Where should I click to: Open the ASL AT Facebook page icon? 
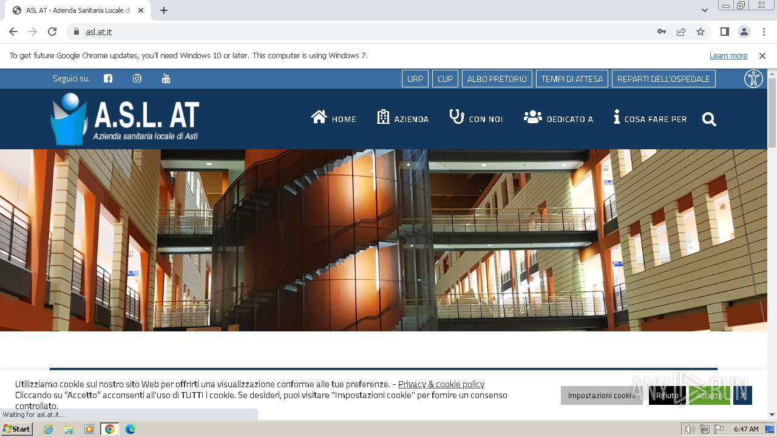click(x=108, y=78)
